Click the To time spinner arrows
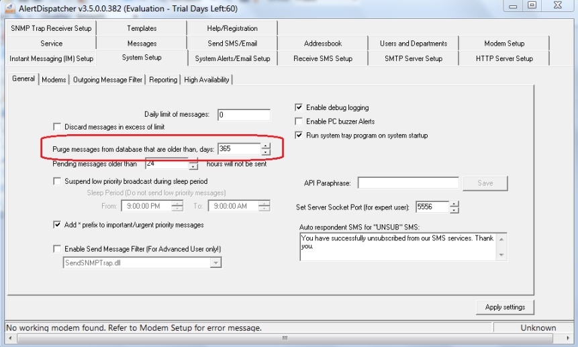 point(264,206)
